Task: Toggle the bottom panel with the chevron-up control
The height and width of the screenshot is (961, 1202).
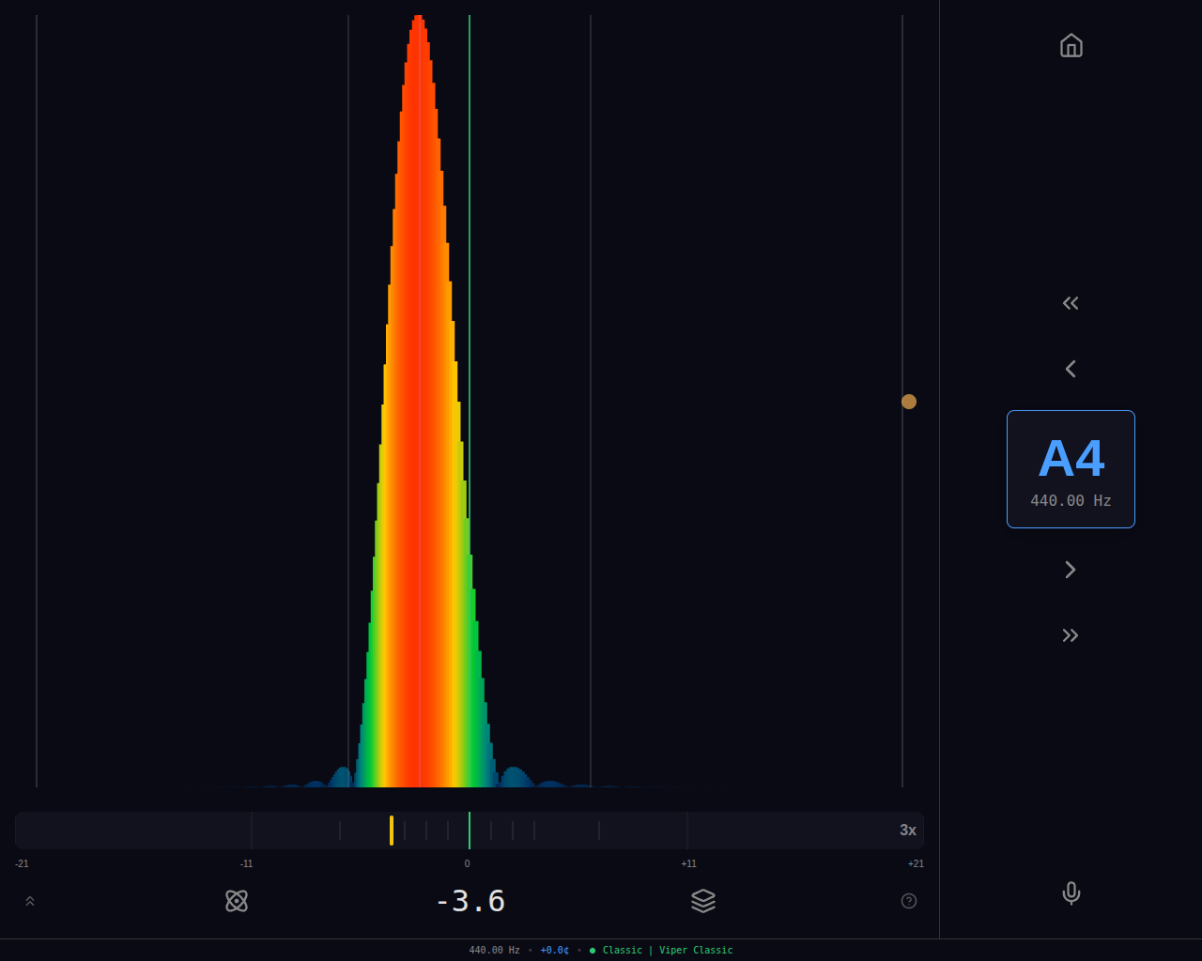Action: point(29,900)
